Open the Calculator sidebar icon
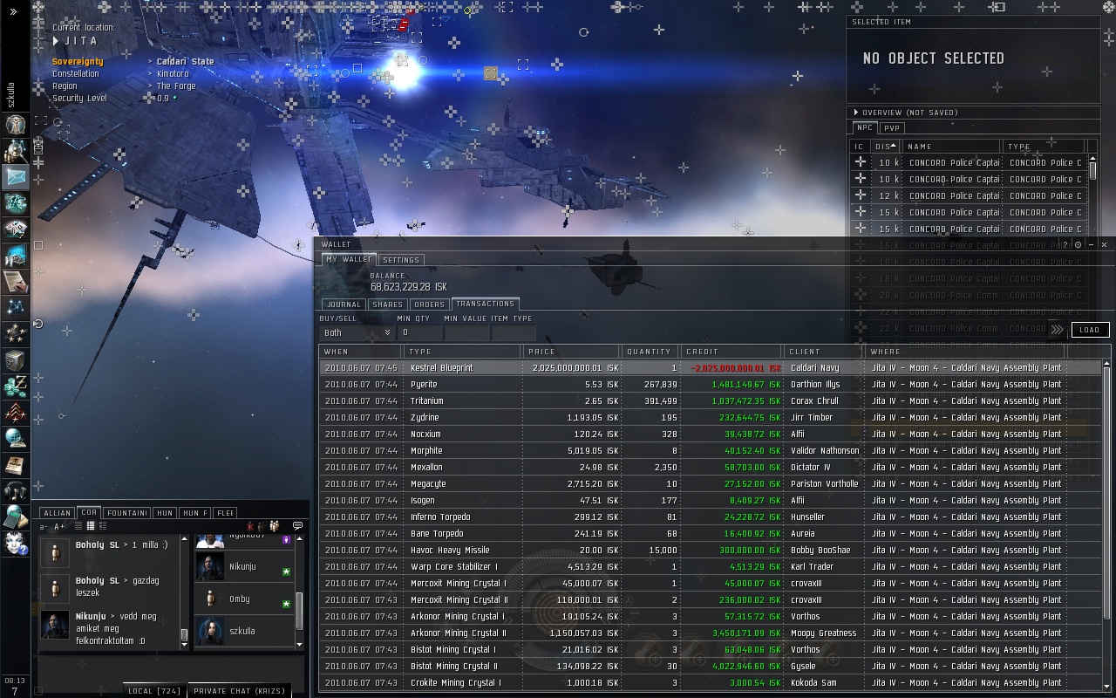The image size is (1116, 698). point(16,517)
